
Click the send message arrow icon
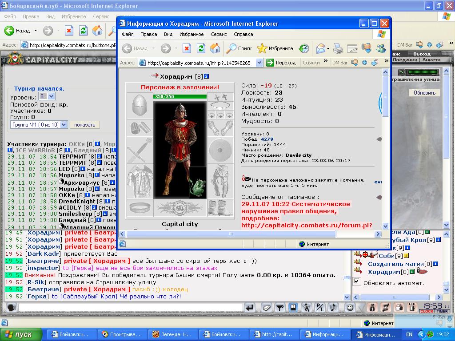250,307
